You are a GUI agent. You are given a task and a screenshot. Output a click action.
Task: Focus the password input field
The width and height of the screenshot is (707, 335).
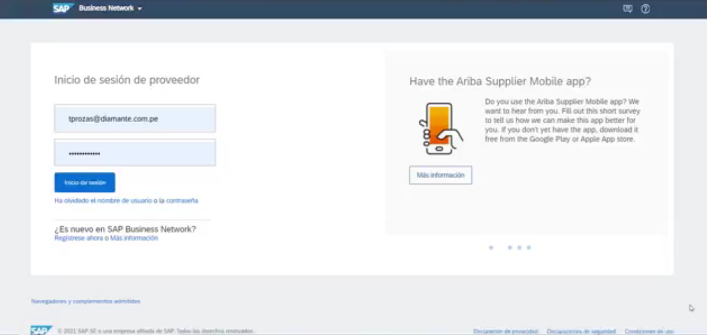pyautogui.click(x=135, y=153)
